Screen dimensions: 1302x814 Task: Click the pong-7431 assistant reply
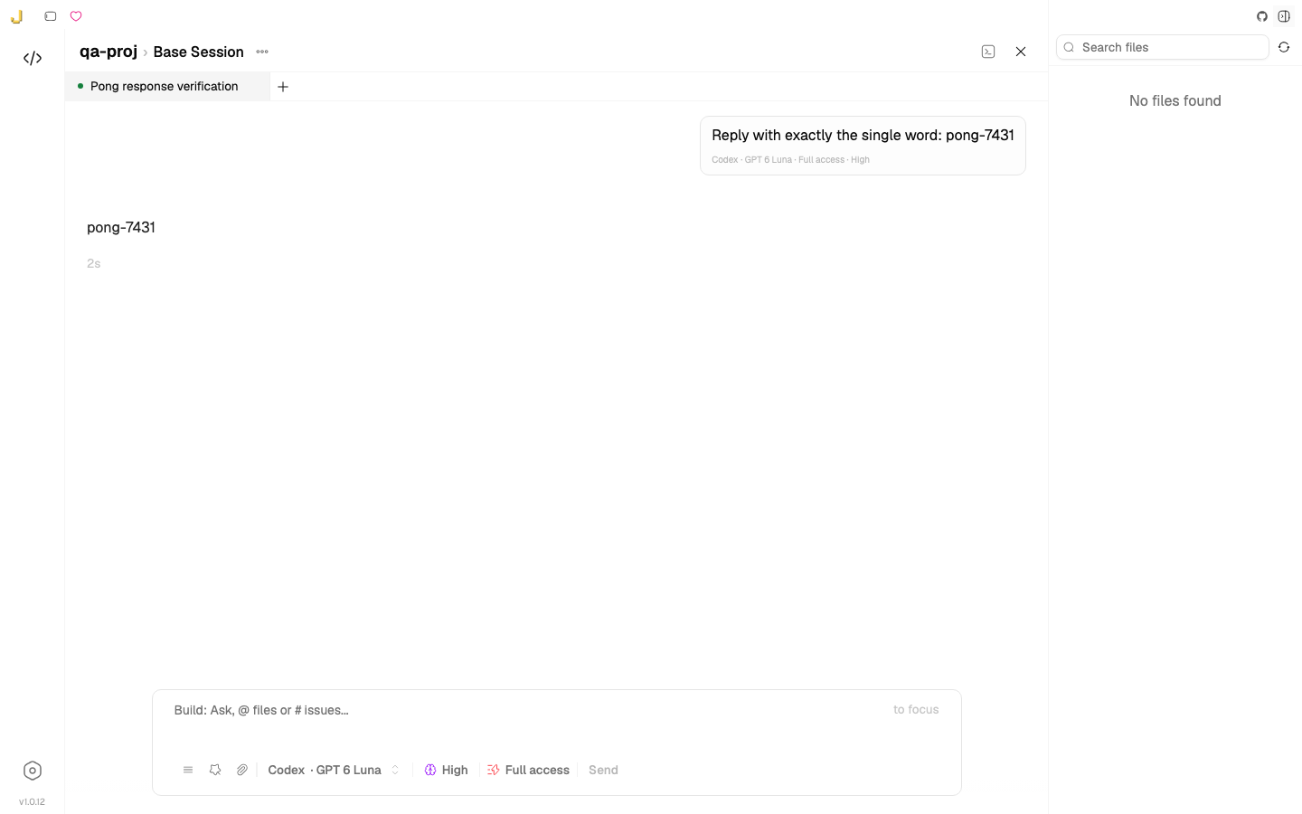pyautogui.click(x=121, y=227)
